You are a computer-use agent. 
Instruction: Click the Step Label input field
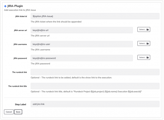(95, 104)
